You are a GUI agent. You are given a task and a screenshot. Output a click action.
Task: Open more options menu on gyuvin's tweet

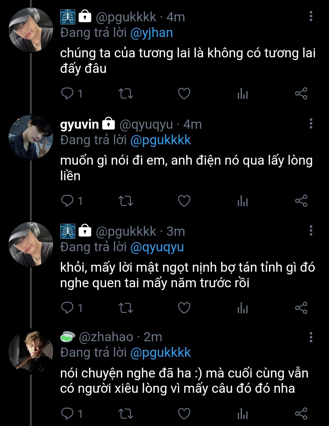[x=311, y=124]
